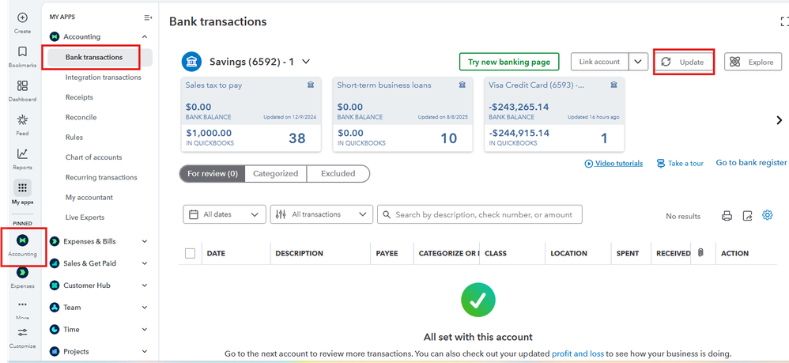Open the Feed icon

click(22, 120)
